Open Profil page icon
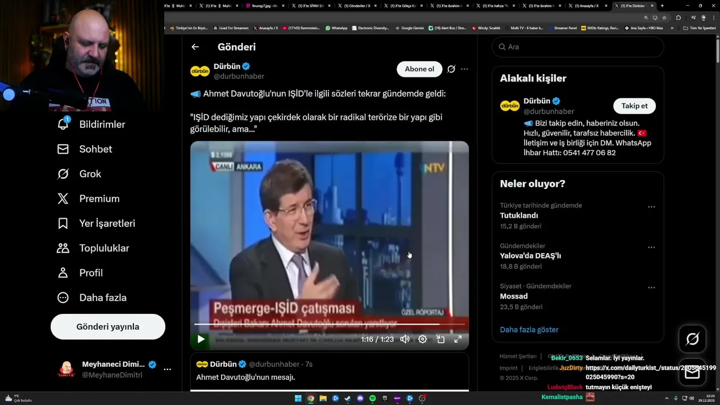 (63, 273)
